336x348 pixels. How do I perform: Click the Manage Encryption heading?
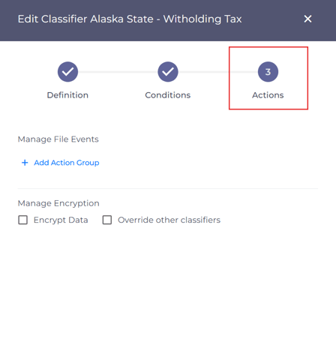(58, 203)
